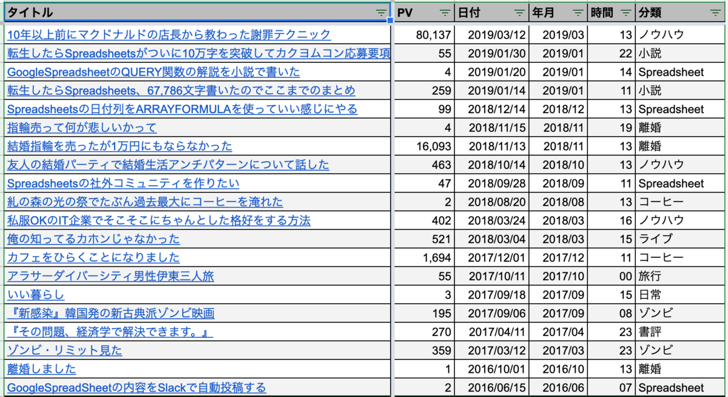Select the date cell 2016/06/15

tap(491, 388)
